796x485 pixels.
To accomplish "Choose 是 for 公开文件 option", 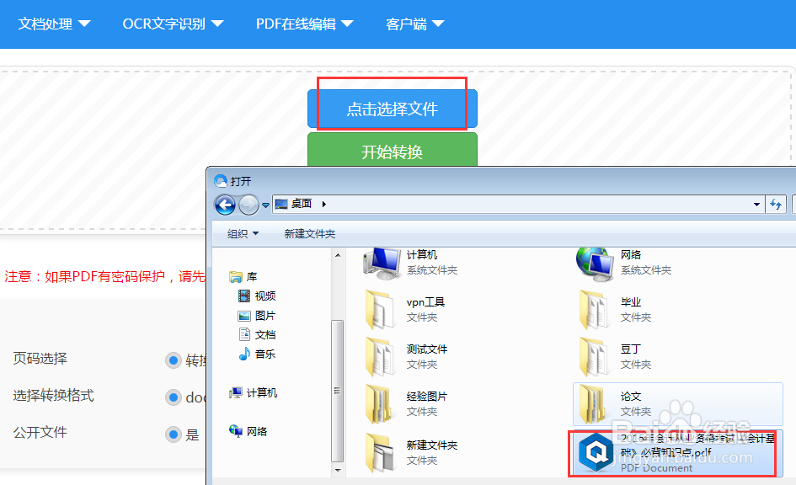I will 173,434.
